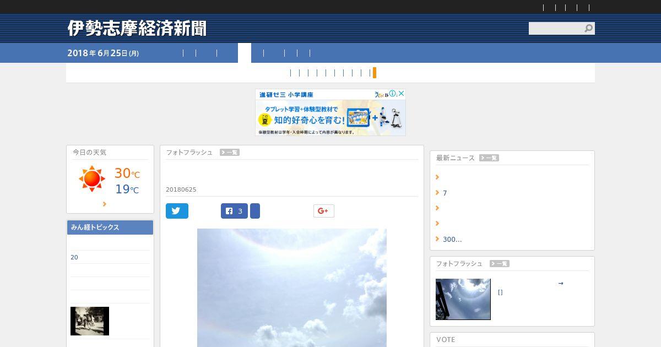Screen dimensions: 661x347
Task: Click the [] link beside the sidebar thumbnail
Action: pyautogui.click(x=500, y=292)
